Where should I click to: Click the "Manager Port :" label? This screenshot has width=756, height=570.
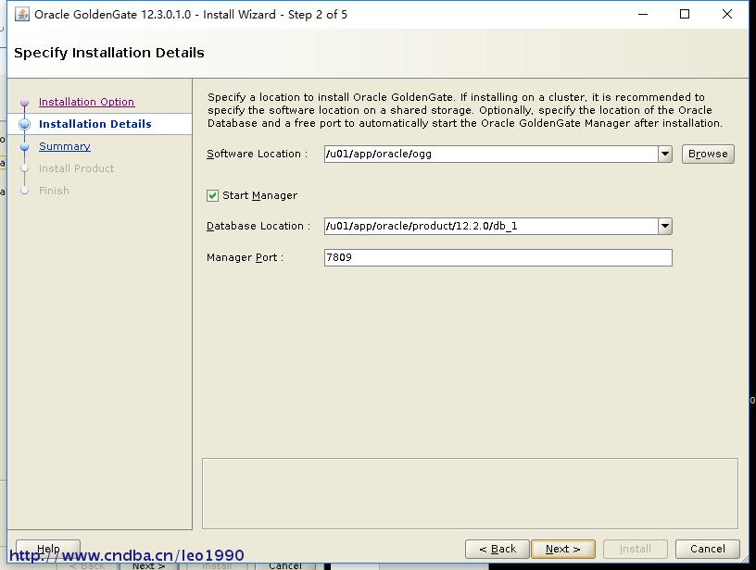pos(245,257)
